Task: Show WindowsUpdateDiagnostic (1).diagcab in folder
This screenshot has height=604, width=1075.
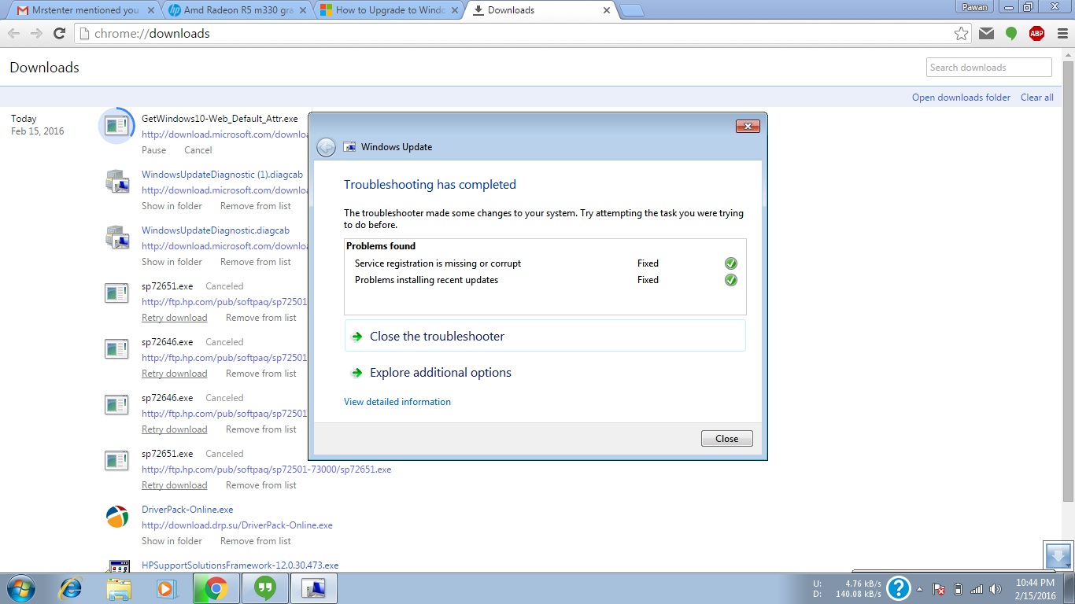Action: tap(172, 206)
